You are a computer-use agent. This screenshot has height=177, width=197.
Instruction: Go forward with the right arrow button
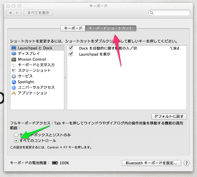17,13
